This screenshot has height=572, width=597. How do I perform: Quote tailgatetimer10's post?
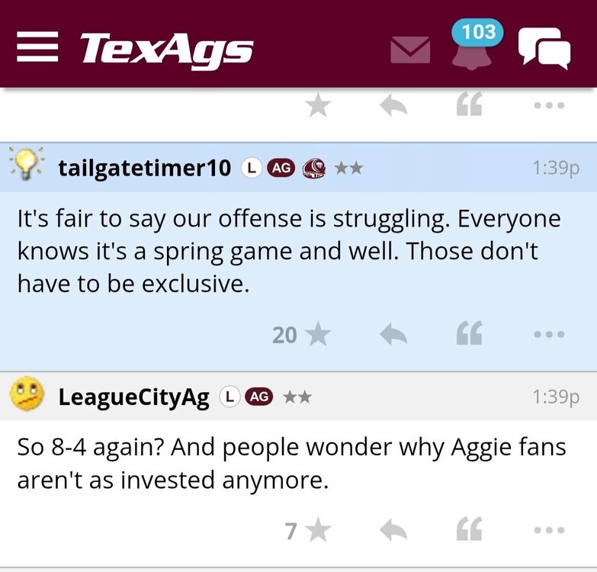pos(469,334)
